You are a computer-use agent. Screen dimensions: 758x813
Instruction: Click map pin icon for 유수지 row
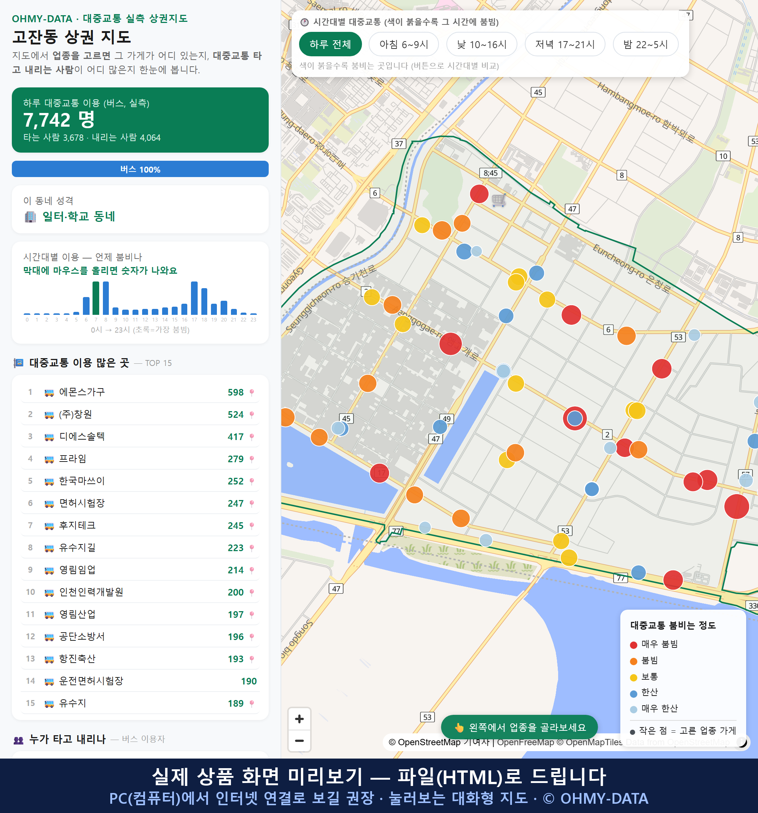pyautogui.click(x=252, y=704)
